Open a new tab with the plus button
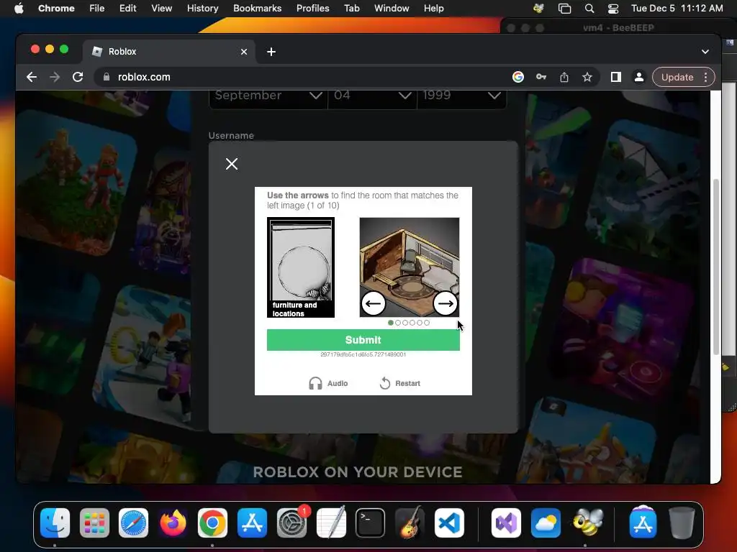 [x=271, y=52]
